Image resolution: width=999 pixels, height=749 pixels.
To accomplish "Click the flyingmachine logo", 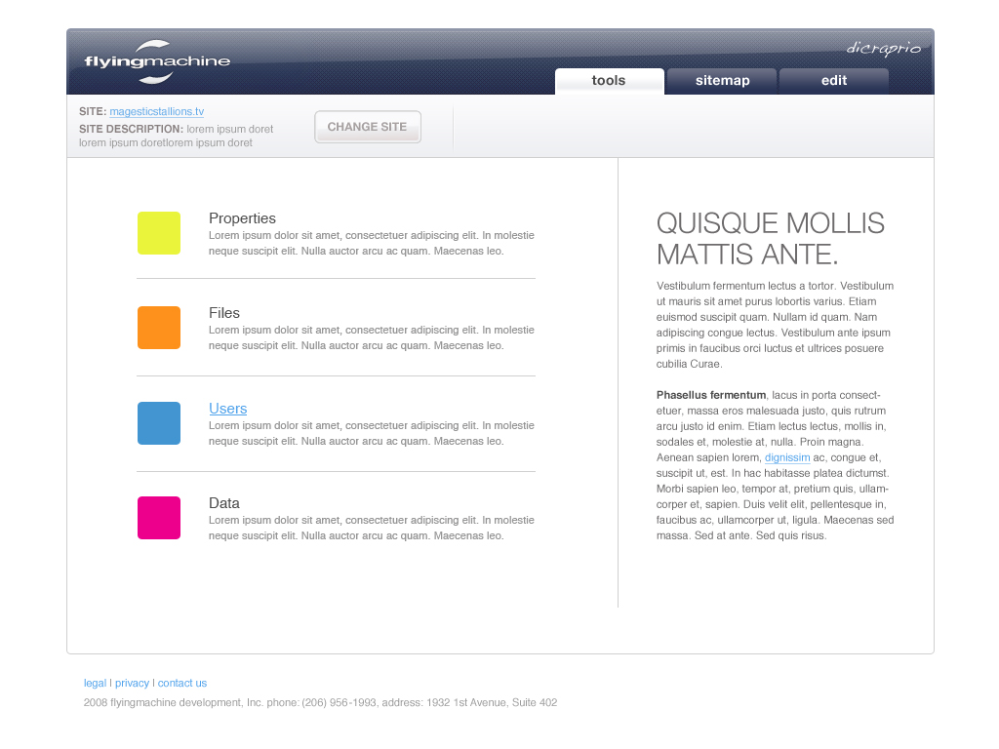I will click(157, 61).
